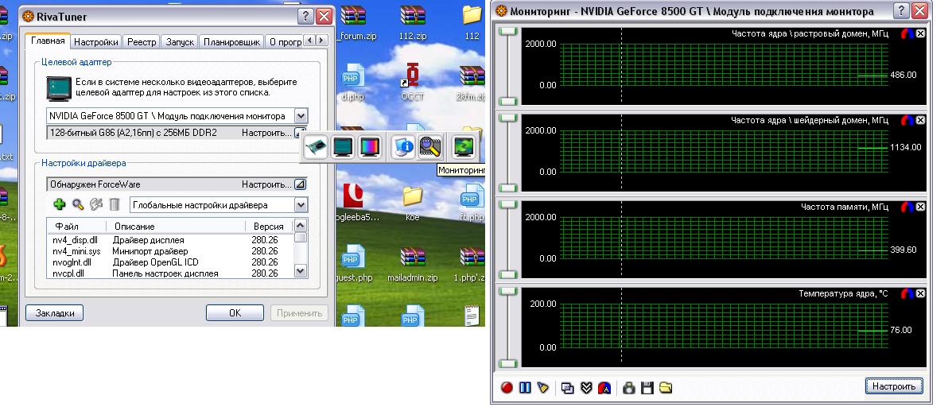Switch to the Главная tab

[x=48, y=41]
